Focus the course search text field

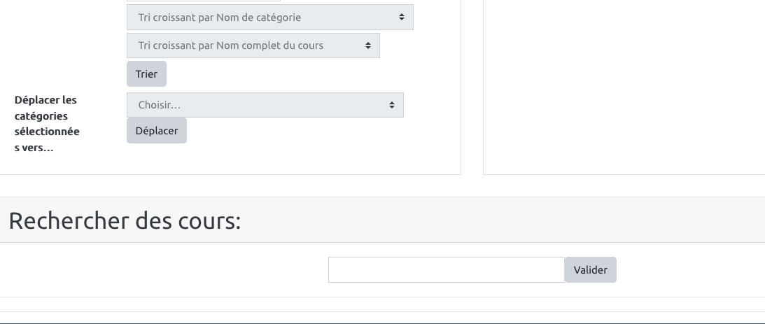tap(446, 270)
